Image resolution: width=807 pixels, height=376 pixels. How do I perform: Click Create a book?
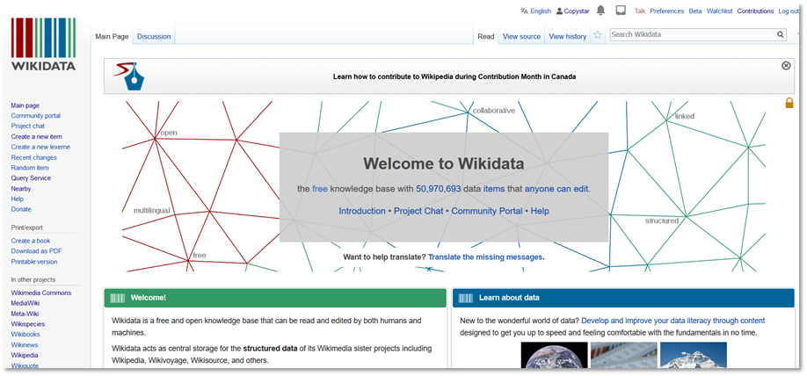[31, 241]
